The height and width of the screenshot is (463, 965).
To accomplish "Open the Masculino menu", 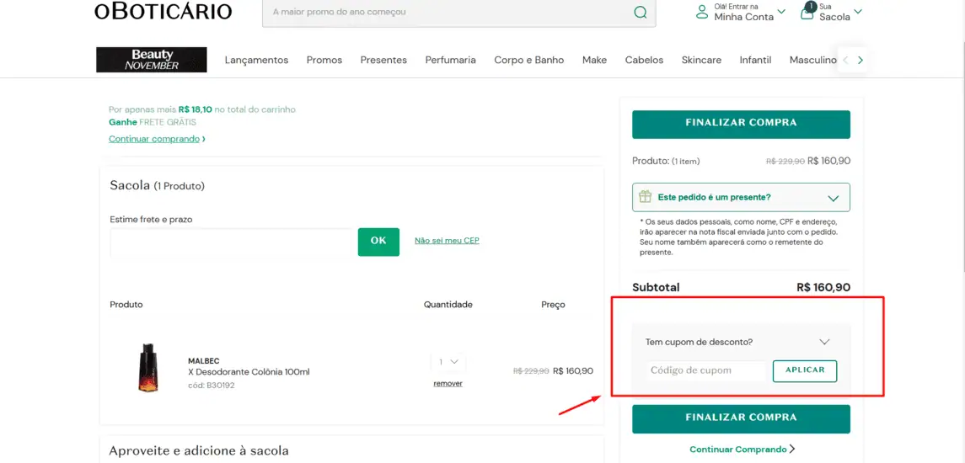I will tap(813, 61).
